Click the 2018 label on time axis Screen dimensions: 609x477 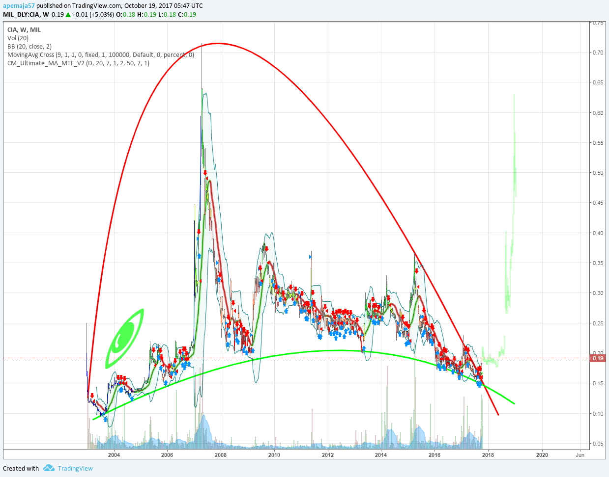pos(488,455)
